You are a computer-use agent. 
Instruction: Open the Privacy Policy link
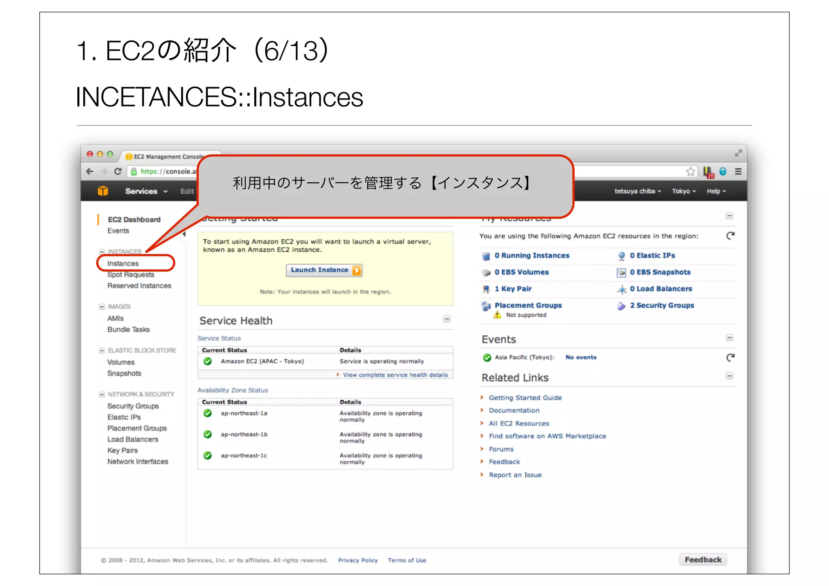coord(358,560)
